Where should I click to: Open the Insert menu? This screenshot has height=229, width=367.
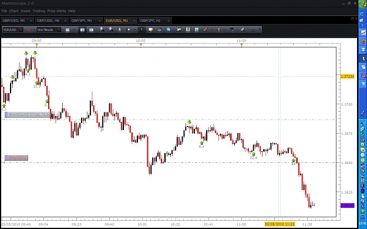click(25, 11)
